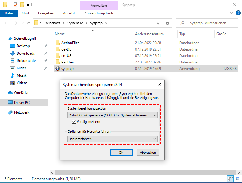This screenshot has width=242, height=183.
Task: Expand the address bar history dropdown
Action: coord(158,23)
